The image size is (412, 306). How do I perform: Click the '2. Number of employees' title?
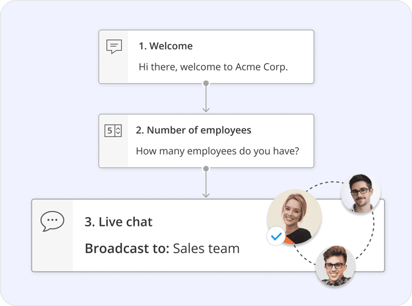(x=193, y=130)
